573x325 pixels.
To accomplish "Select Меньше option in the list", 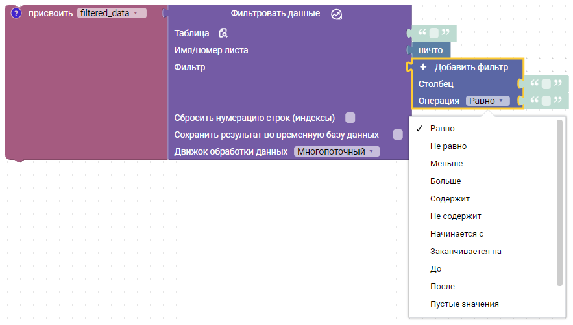I will (446, 164).
